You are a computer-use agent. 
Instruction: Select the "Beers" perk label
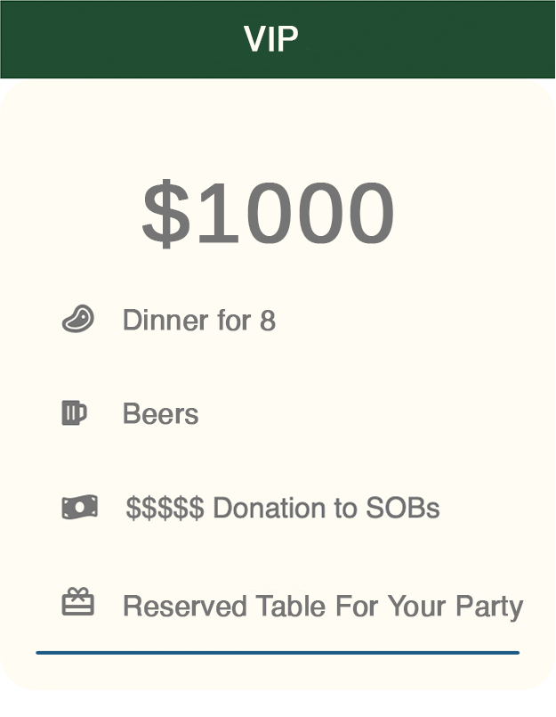160,414
